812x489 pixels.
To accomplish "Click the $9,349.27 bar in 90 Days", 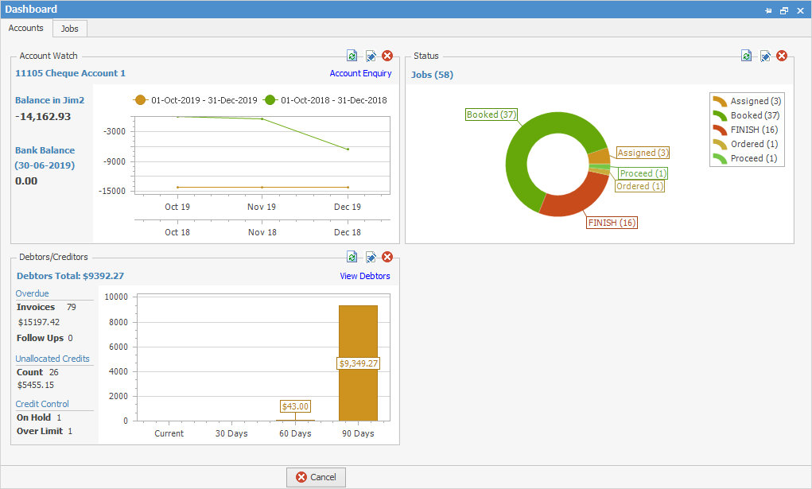I will tap(357, 362).
